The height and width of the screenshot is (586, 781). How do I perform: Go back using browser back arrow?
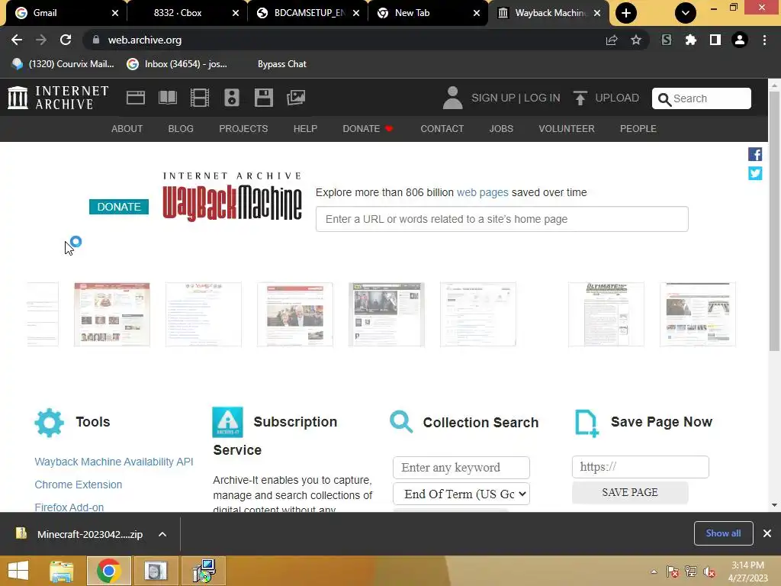coord(17,40)
